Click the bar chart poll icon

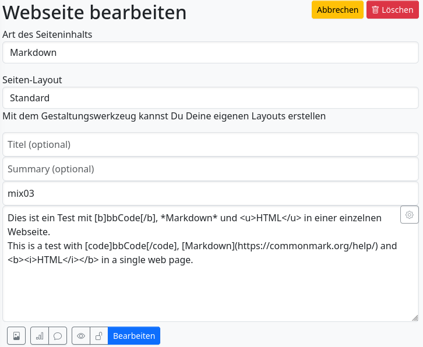click(x=40, y=336)
